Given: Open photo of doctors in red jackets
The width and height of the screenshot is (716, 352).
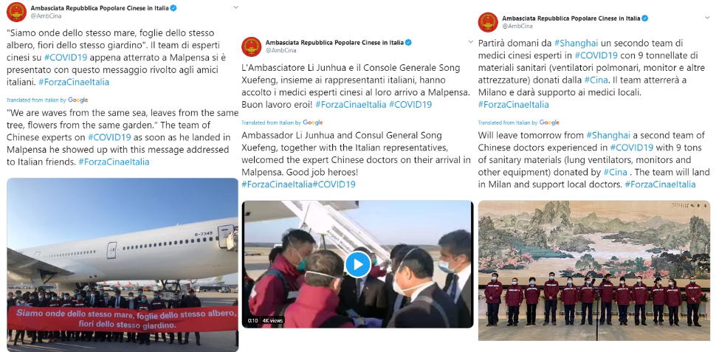Looking at the screenshot, I should 594,270.
